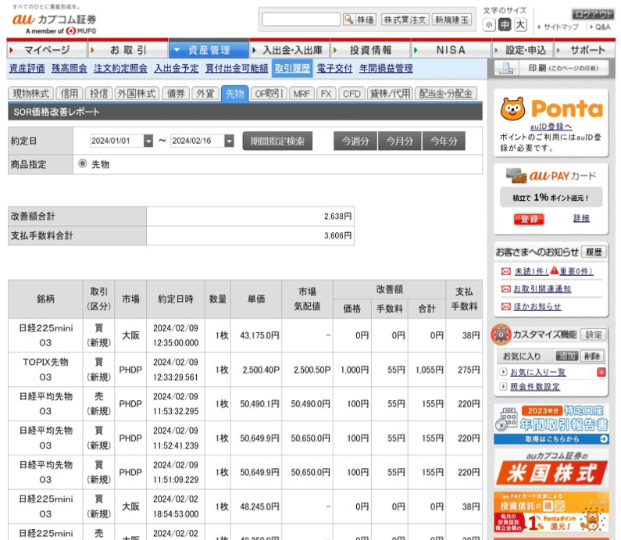Switch to CFD tab
Viewport: 621px width, 540px height.
tap(352, 94)
